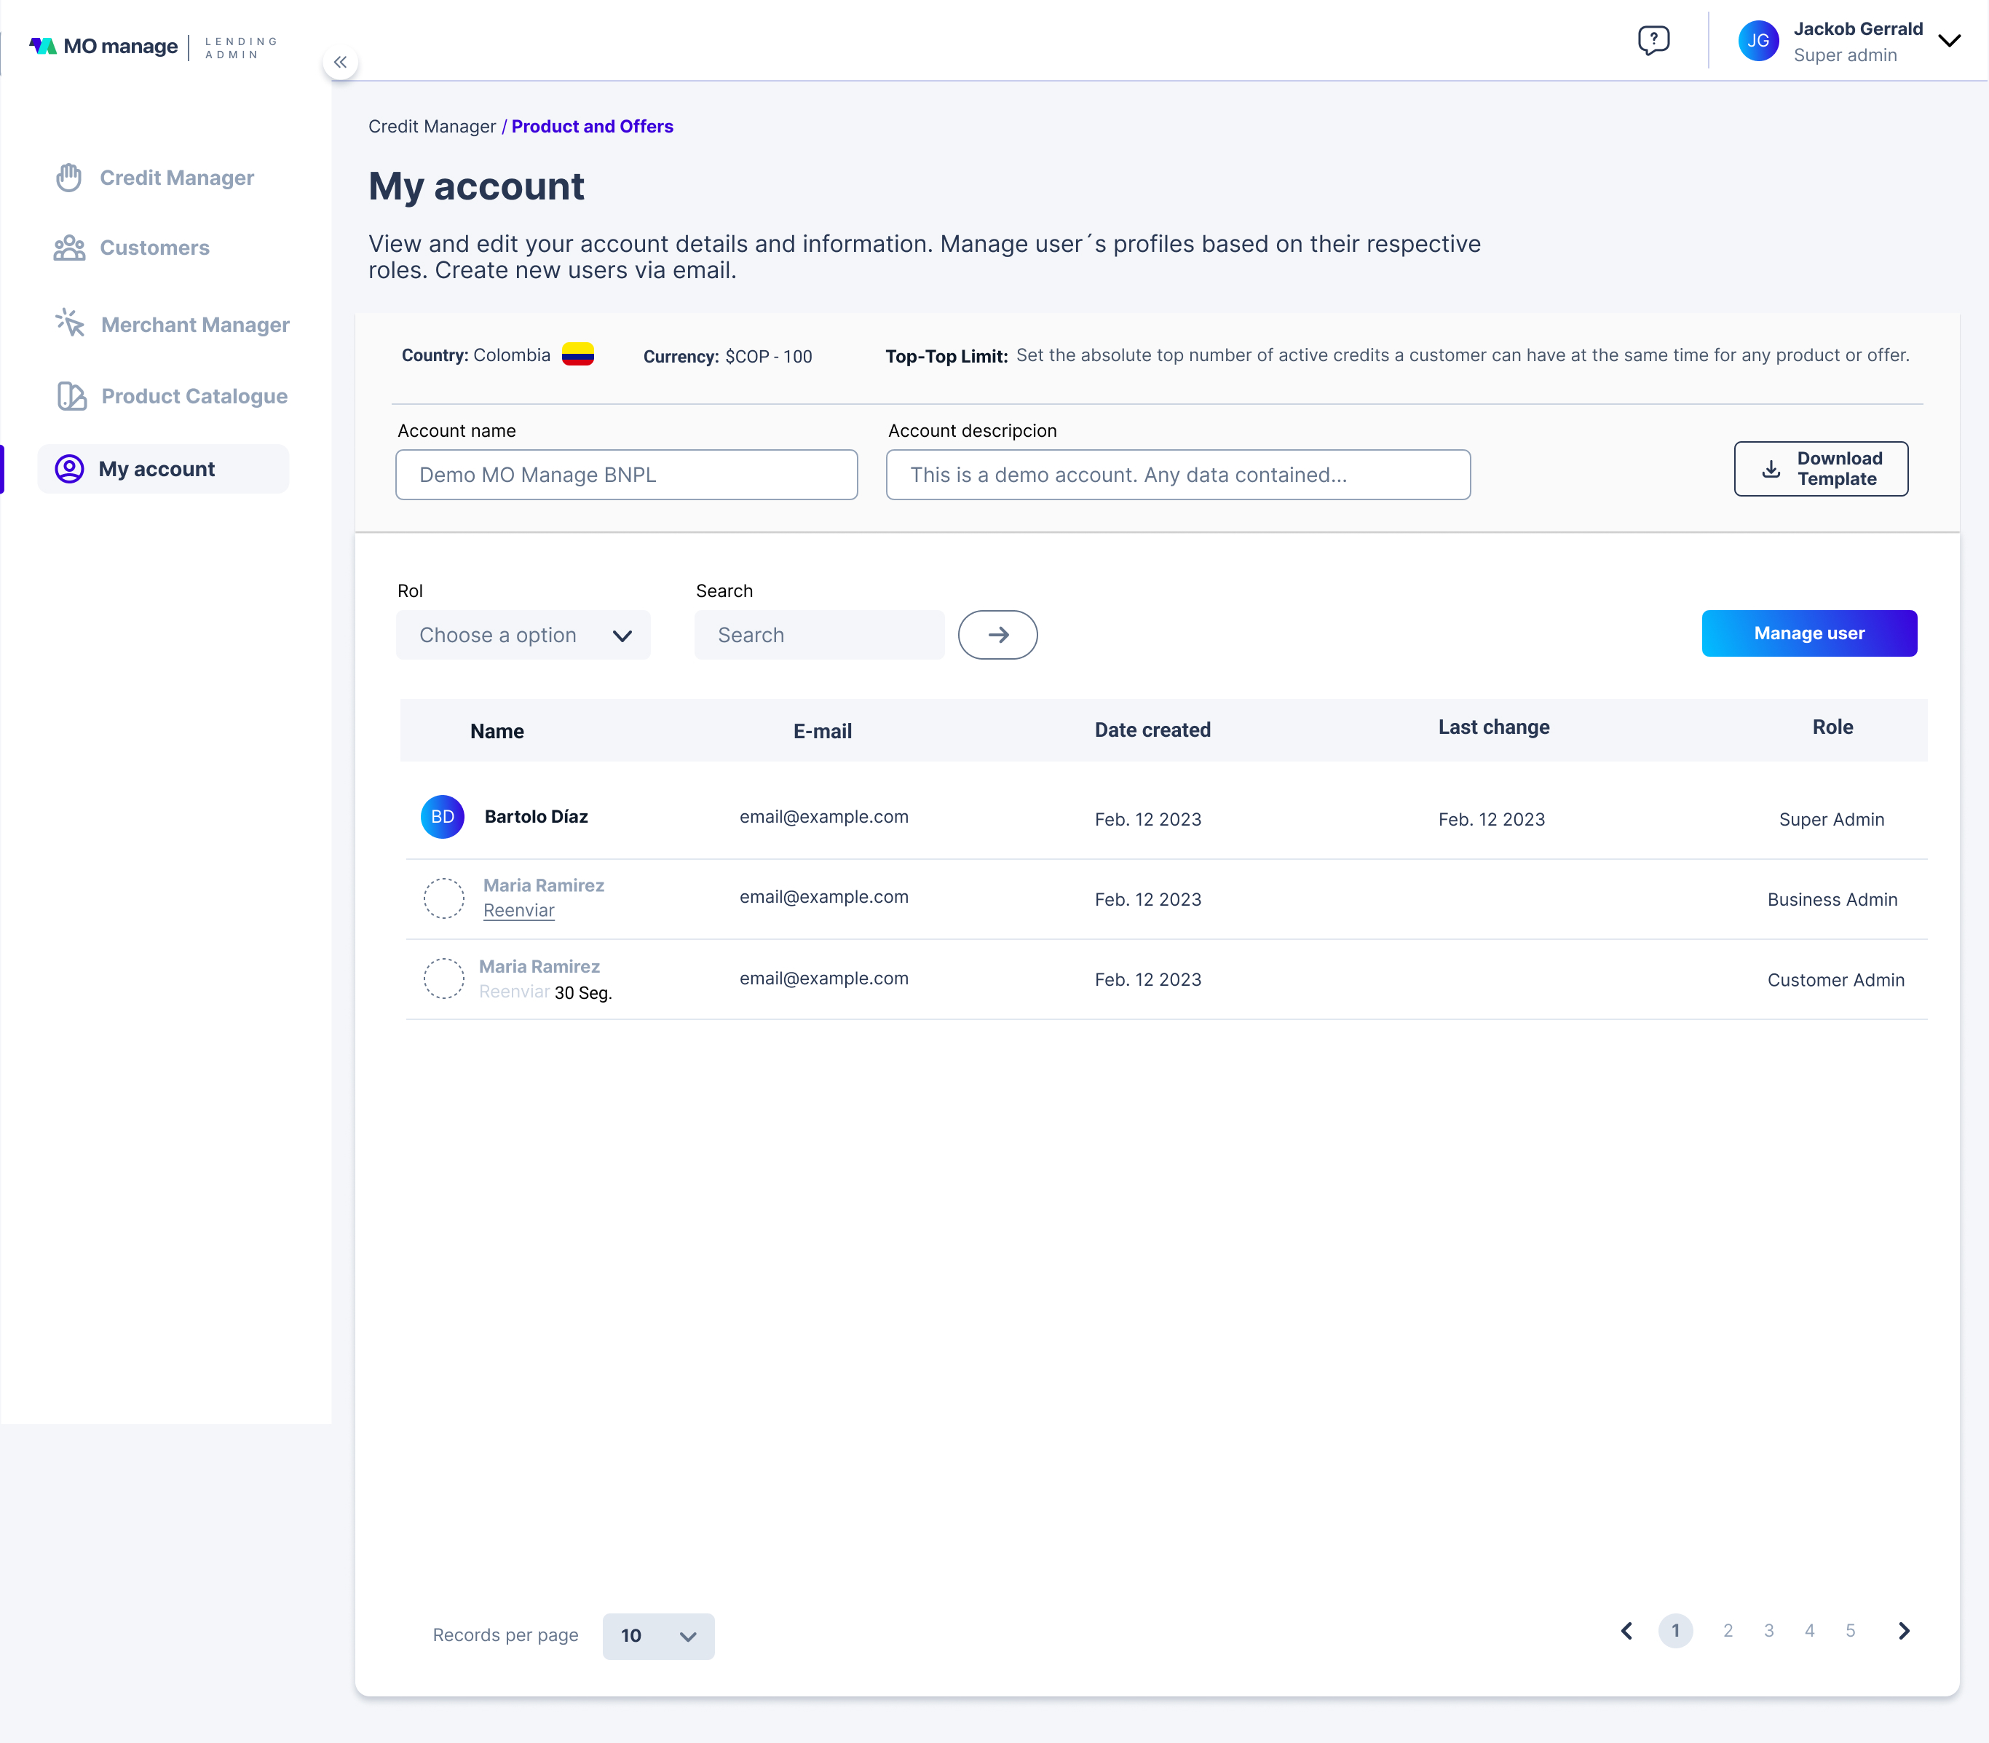Screen dimensions: 1989x1743
Task: Click the MO manage logo
Action: pyautogui.click(x=105, y=46)
